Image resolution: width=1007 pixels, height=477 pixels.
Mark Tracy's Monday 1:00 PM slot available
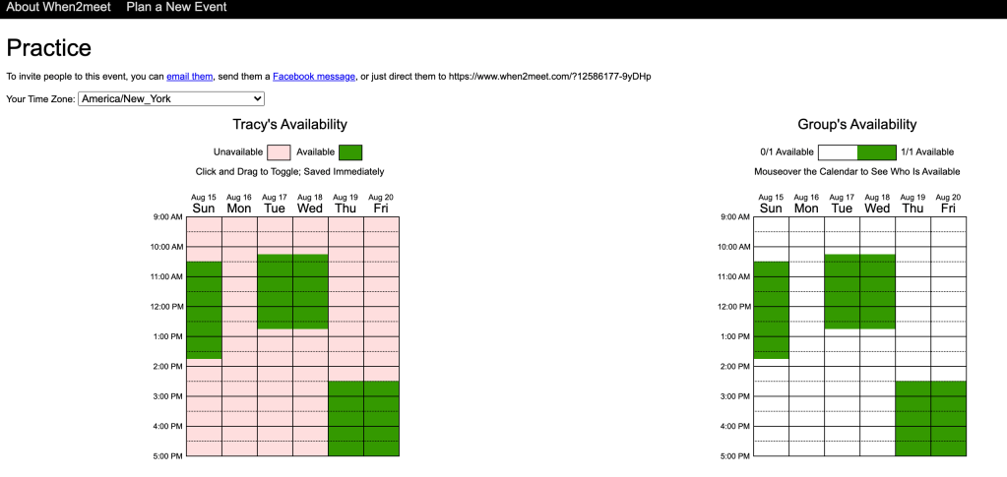(x=239, y=341)
